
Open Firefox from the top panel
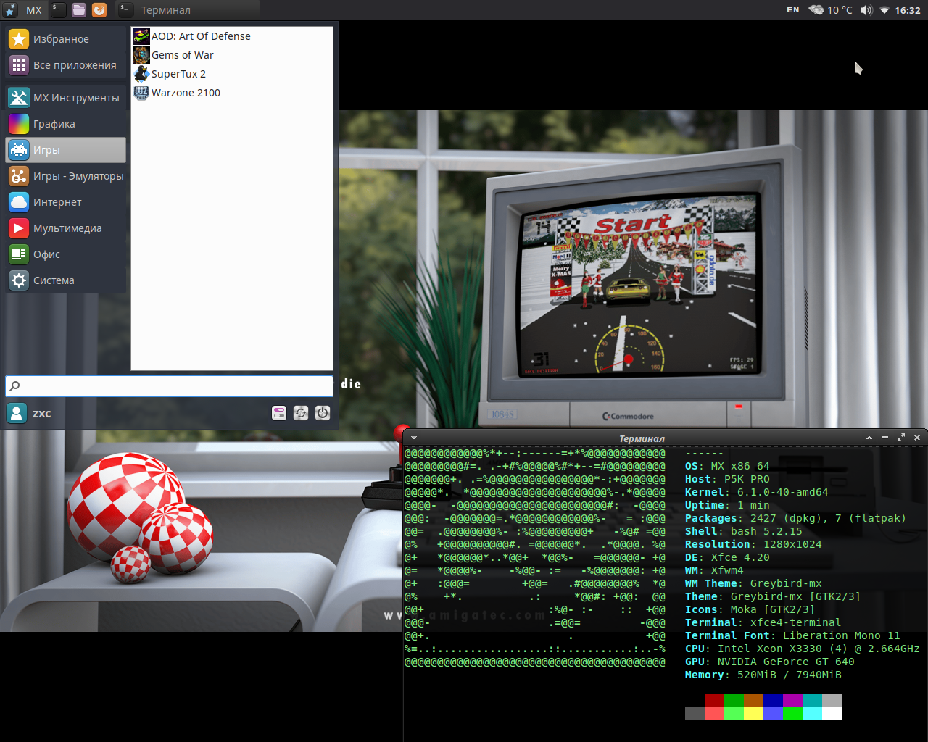point(99,10)
